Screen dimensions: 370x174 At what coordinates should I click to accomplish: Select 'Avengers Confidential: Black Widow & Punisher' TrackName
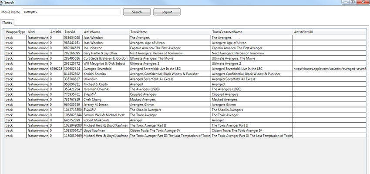[170, 74]
